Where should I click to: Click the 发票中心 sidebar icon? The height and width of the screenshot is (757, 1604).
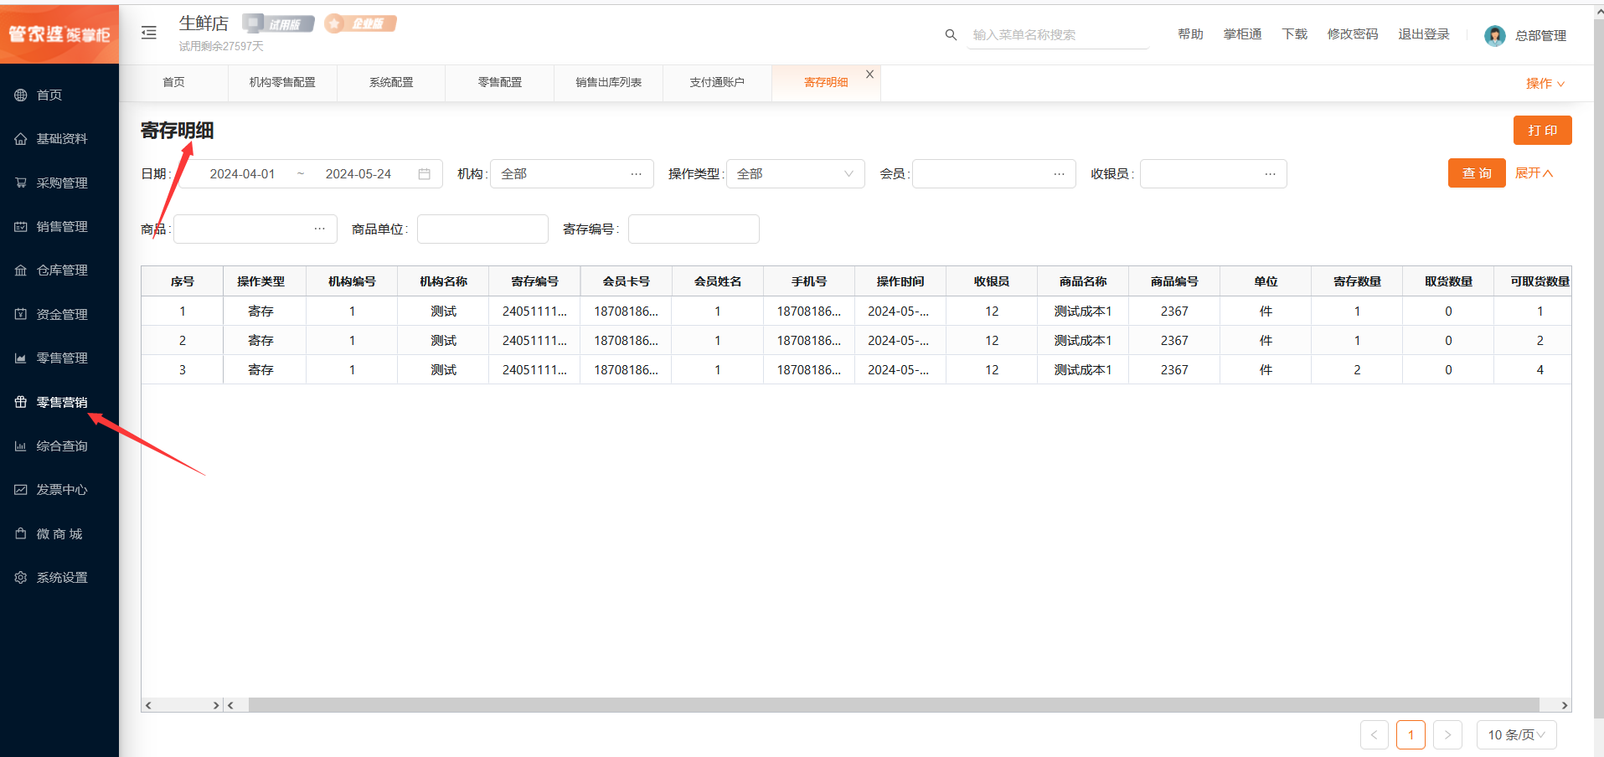20,490
